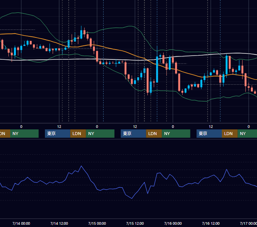Click the NY session block spanning 7/17 00:00
Screen dimensions: 257x227
247,134
